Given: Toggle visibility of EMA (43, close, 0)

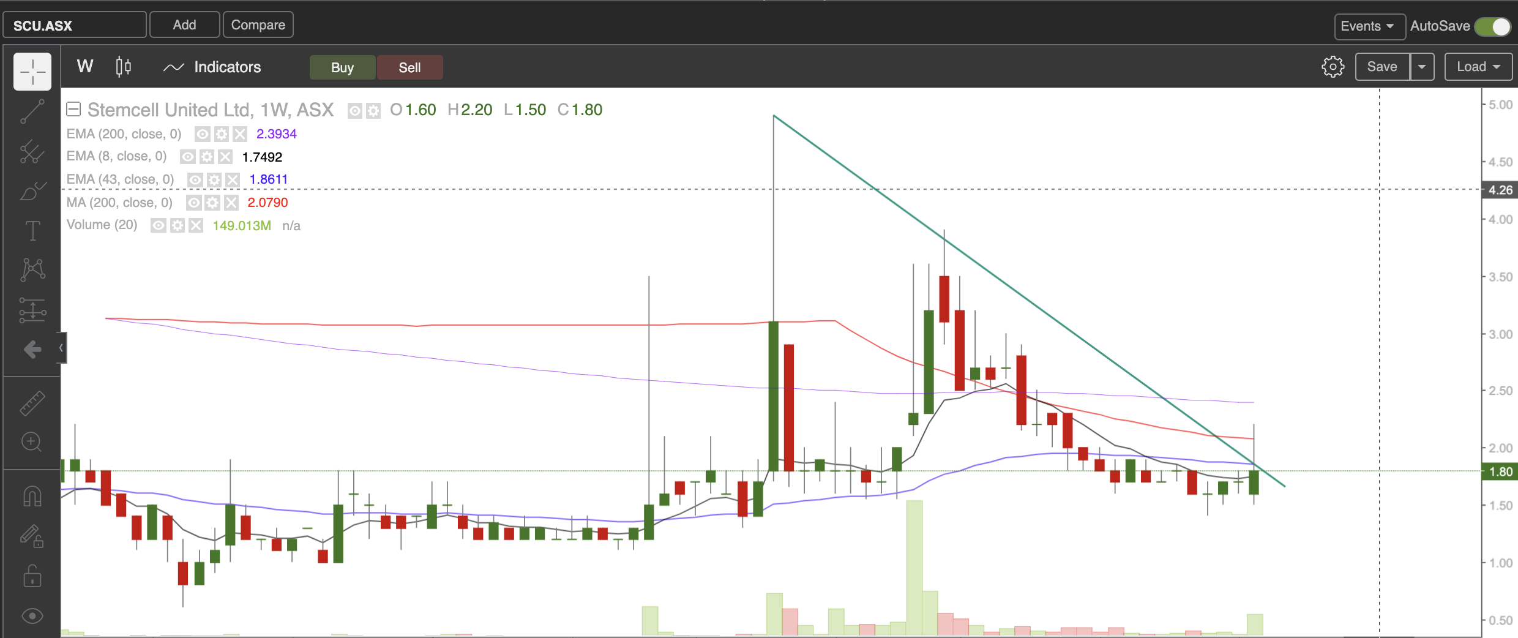Looking at the screenshot, I should click(195, 179).
